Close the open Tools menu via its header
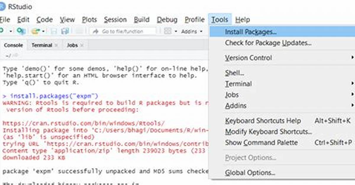355x185 pixels. tap(220, 20)
